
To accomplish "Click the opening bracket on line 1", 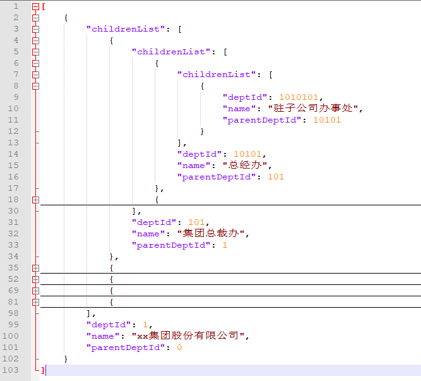I will pyautogui.click(x=44, y=7).
